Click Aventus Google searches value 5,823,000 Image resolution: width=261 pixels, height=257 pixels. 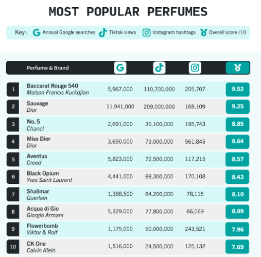(120, 159)
